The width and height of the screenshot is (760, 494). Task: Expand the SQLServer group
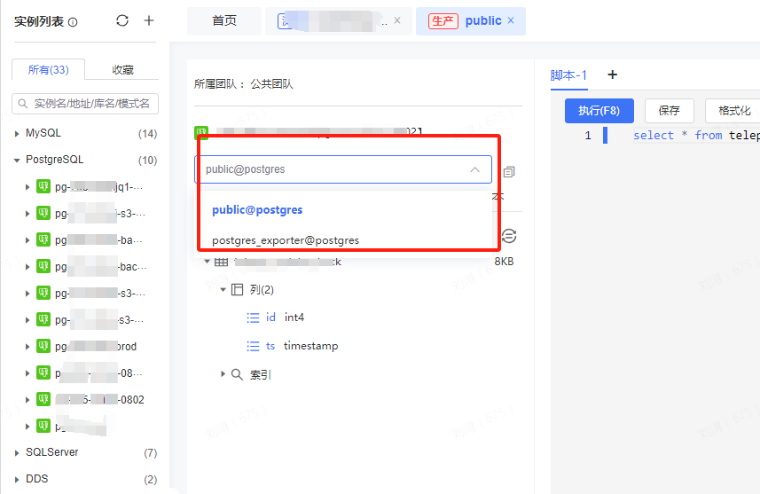coord(17,453)
